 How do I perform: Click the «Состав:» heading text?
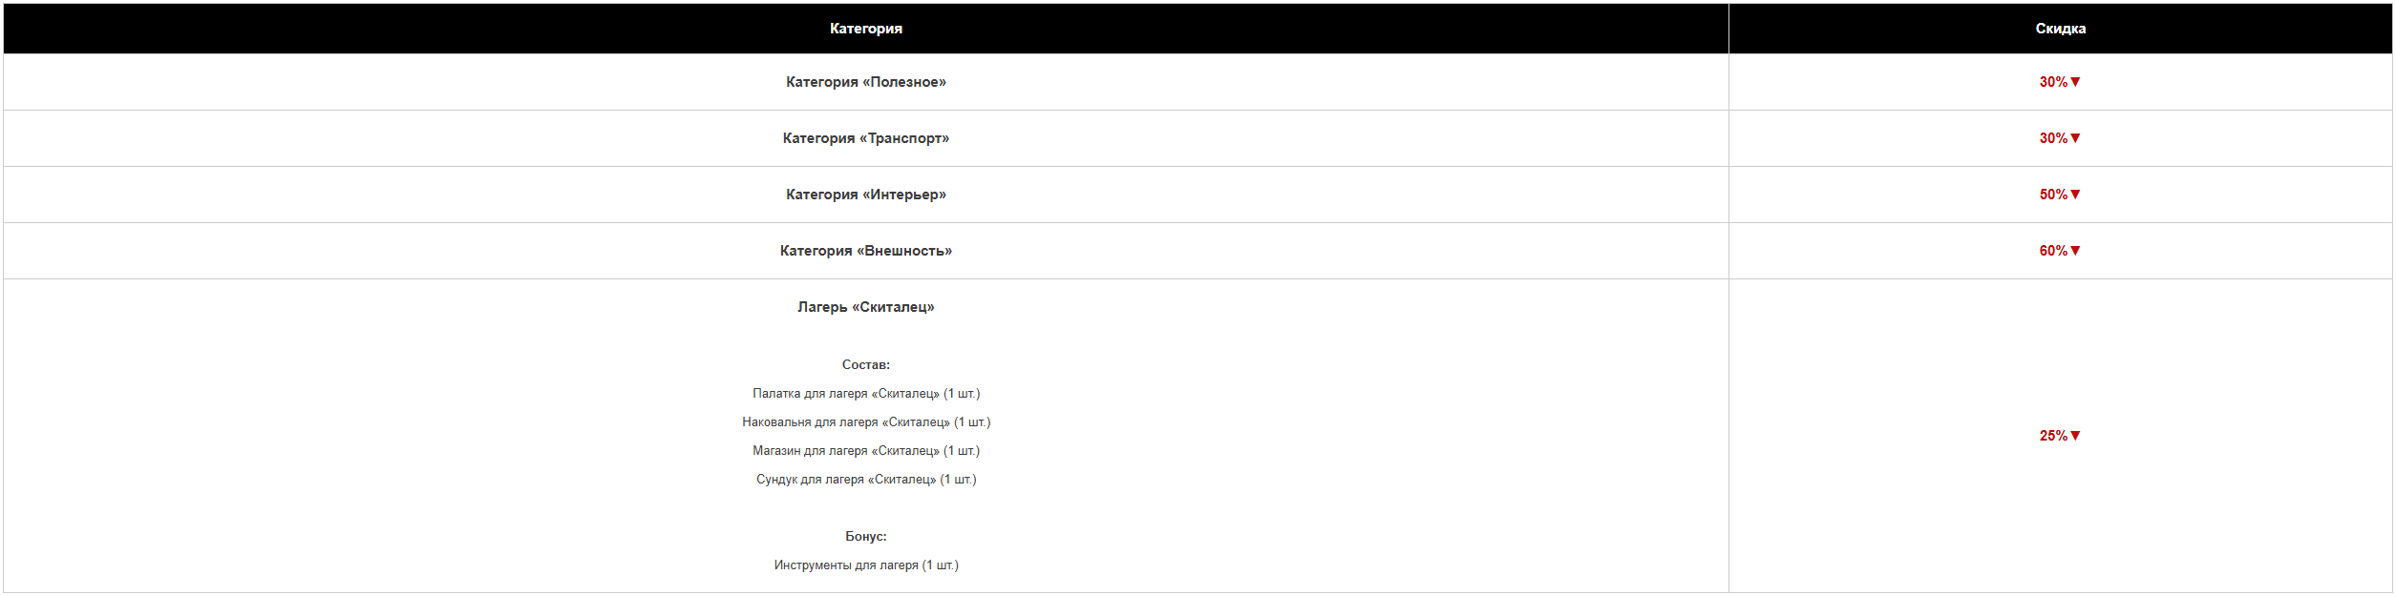point(865,365)
